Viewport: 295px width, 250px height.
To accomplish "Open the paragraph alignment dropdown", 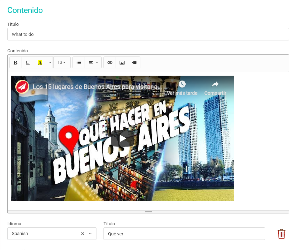I will tap(93, 62).
